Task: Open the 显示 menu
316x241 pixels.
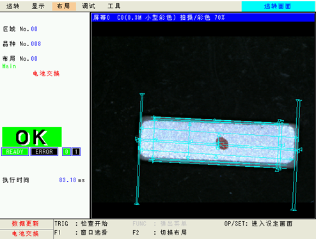Action: pos(38,6)
